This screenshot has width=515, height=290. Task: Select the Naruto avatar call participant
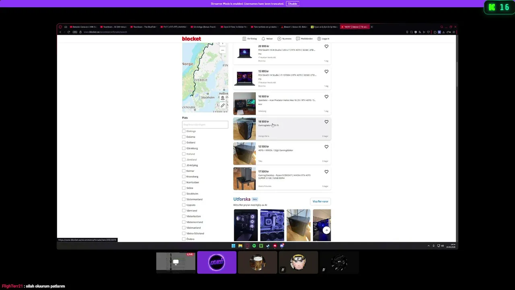click(298, 262)
